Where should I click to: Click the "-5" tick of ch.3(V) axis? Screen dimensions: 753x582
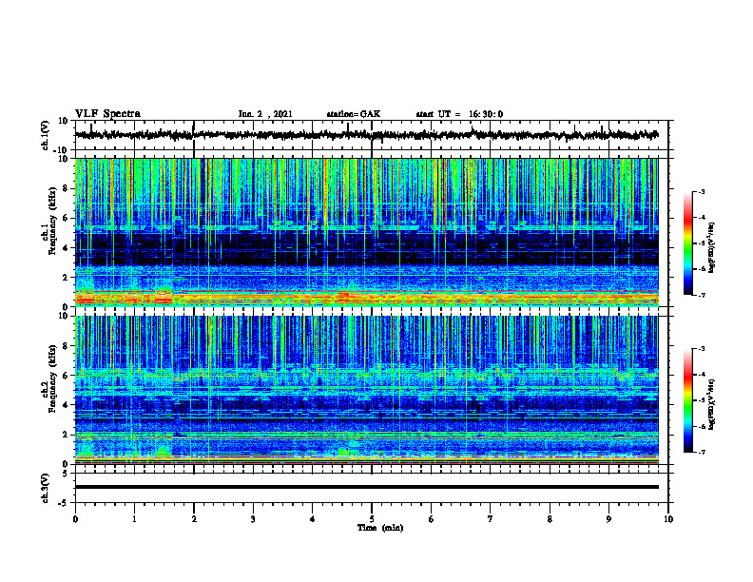pyautogui.click(x=64, y=503)
